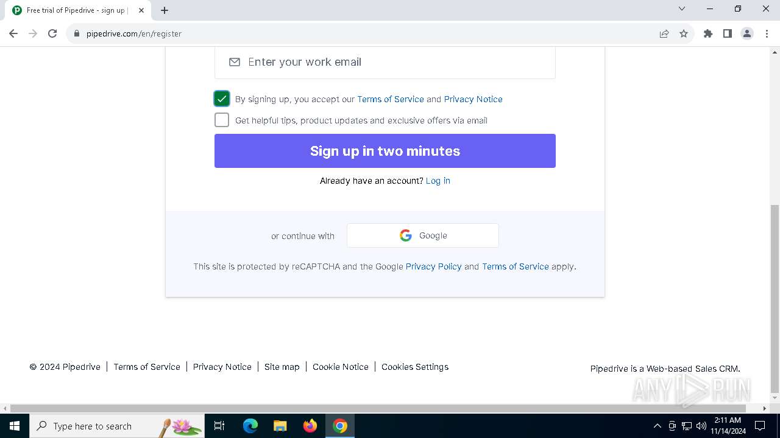This screenshot has height=438, width=780.
Task: Follow the Log in link
Action: coord(438,181)
